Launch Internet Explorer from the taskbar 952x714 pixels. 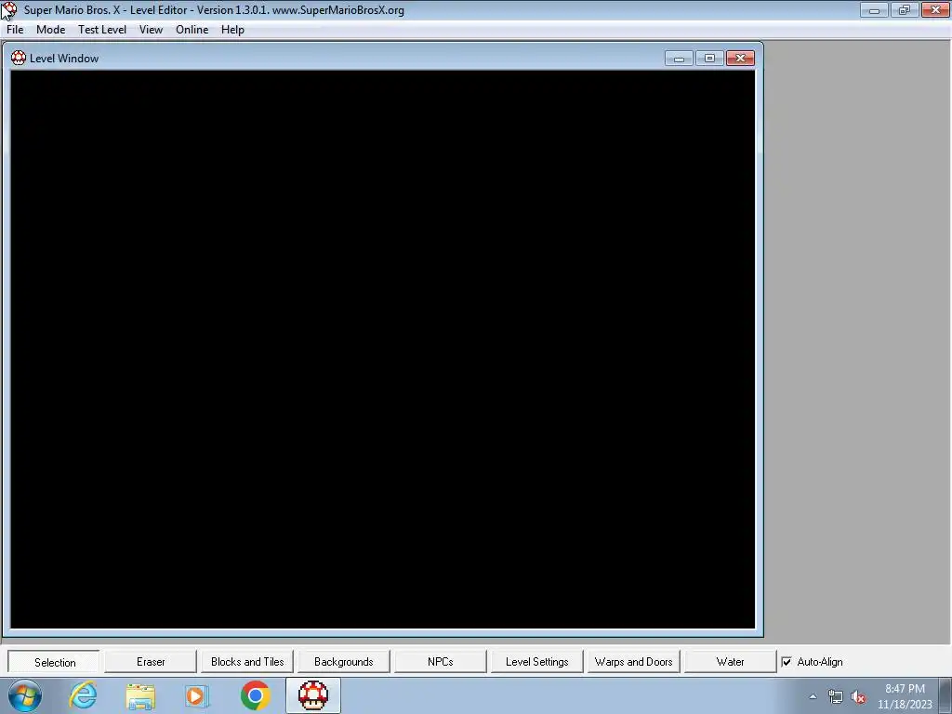point(83,695)
